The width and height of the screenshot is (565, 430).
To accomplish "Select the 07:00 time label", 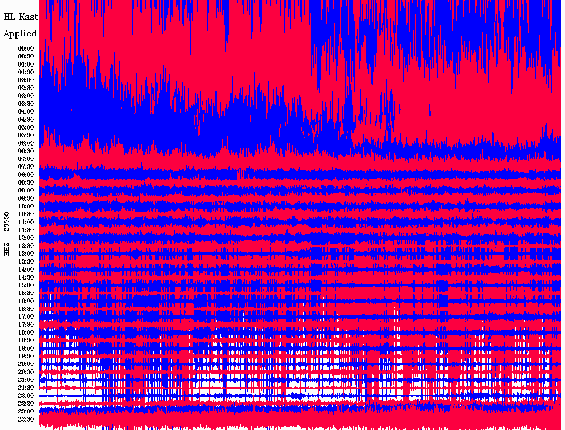I will click(26, 159).
